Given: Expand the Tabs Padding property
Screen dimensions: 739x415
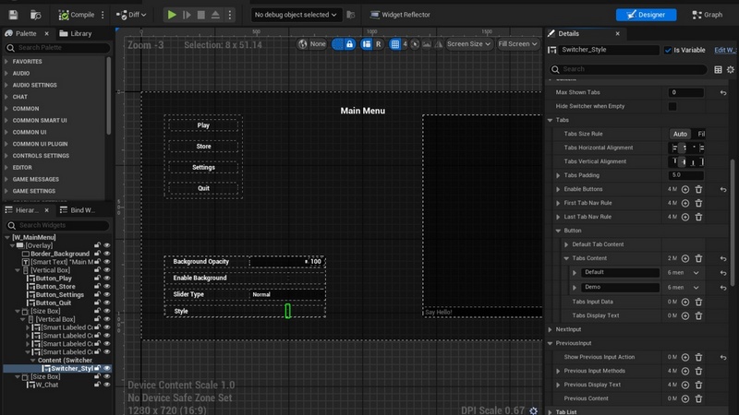Looking at the screenshot, I should (557, 175).
